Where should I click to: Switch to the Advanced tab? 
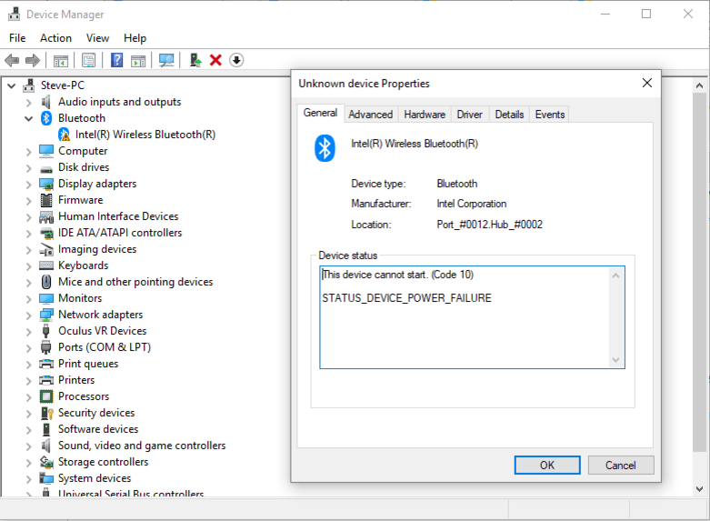click(x=370, y=115)
